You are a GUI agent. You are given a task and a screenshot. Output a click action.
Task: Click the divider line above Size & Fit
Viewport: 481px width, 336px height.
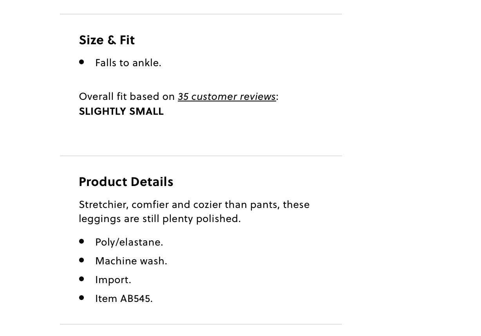[x=201, y=14]
